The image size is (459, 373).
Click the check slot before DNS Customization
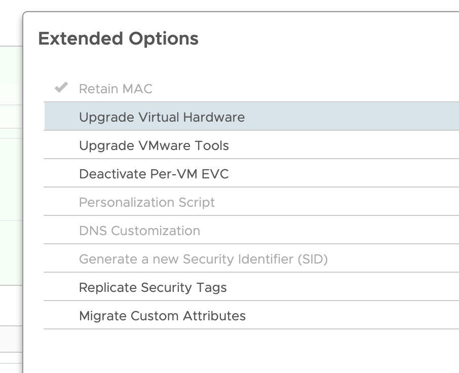click(61, 231)
